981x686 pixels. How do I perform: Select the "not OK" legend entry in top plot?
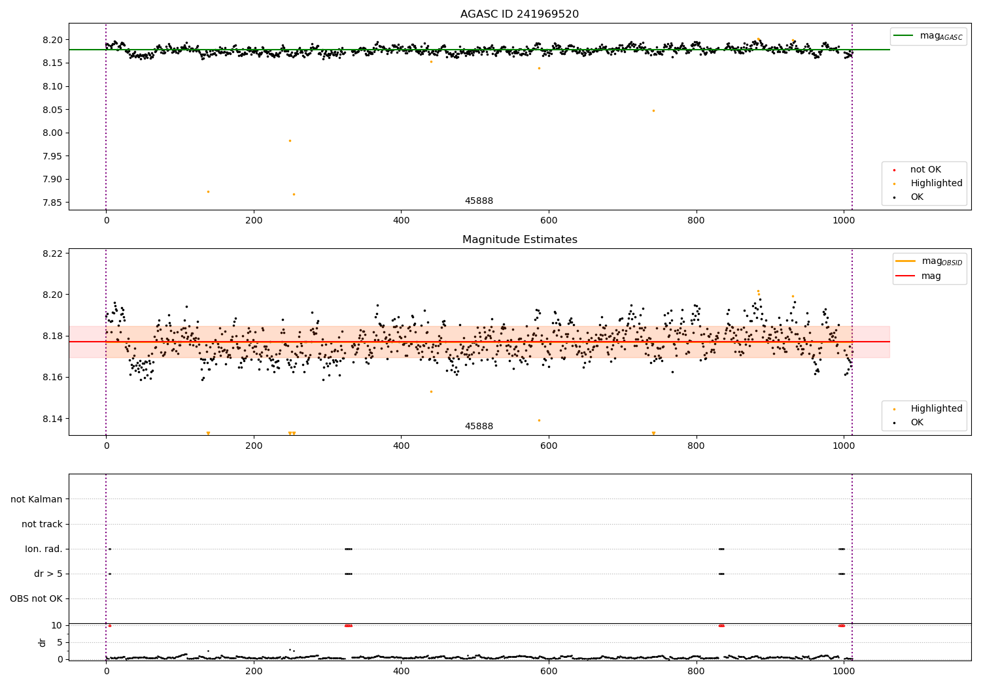pyautogui.click(x=925, y=170)
